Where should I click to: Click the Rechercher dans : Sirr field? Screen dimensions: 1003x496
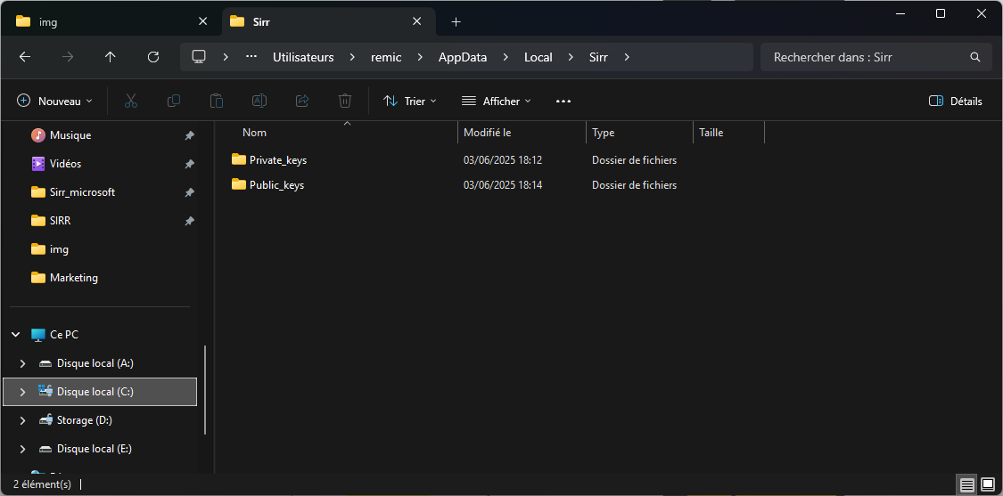point(877,57)
